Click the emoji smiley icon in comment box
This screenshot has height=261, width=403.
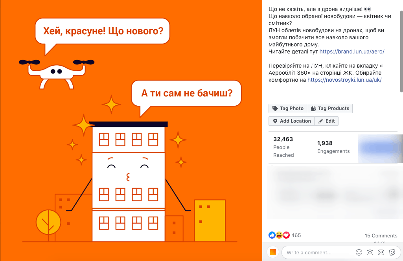coord(359,252)
